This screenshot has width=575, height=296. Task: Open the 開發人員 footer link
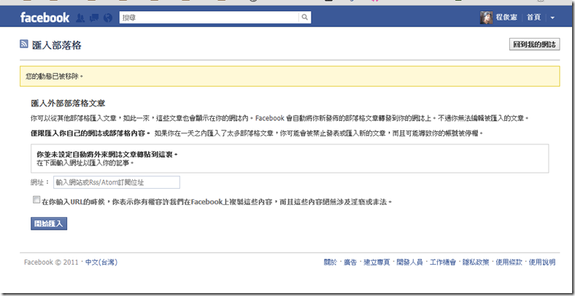409,262
